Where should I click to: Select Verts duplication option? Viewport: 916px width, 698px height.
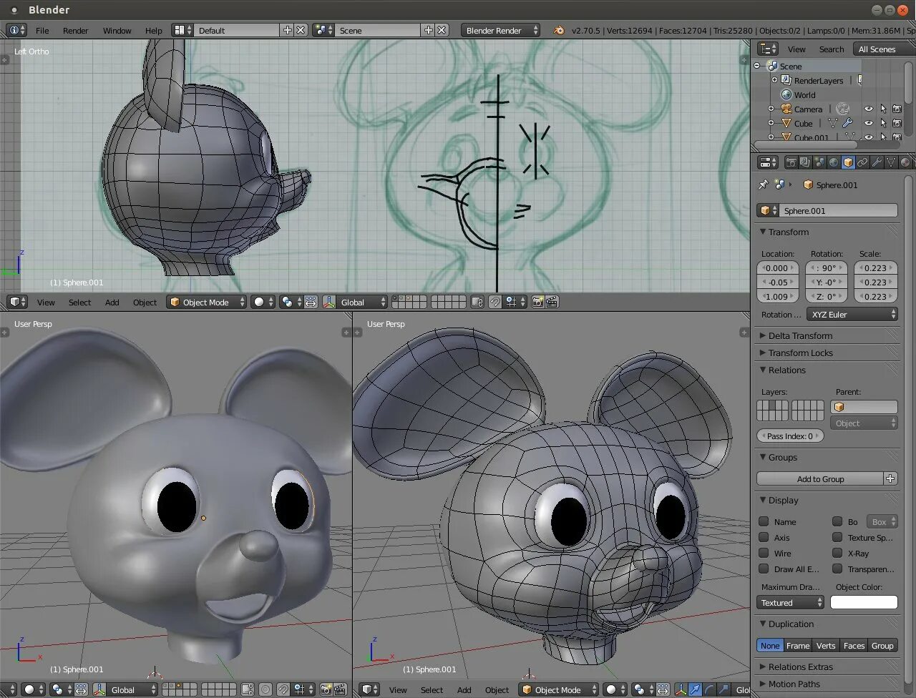tap(826, 645)
